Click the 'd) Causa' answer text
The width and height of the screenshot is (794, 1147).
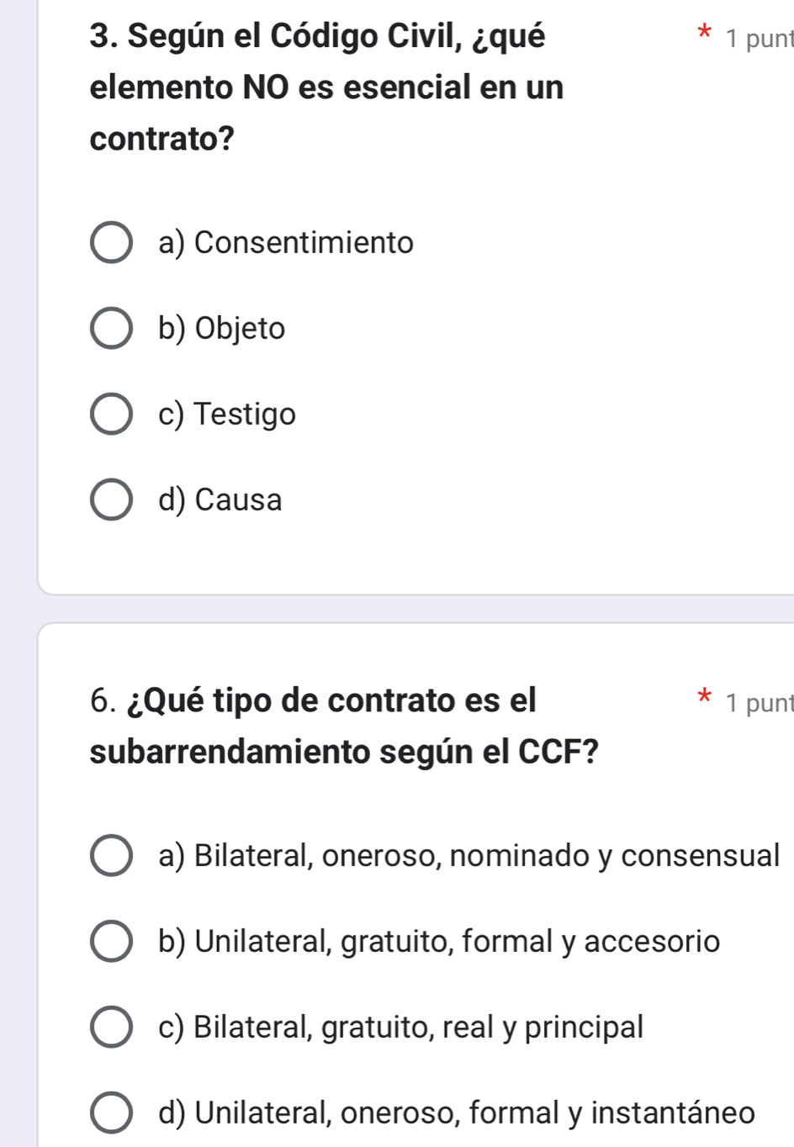tap(220, 500)
